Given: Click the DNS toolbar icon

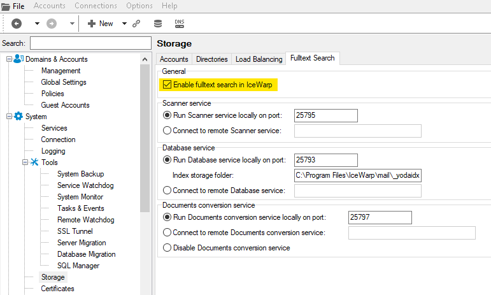Looking at the screenshot, I should tap(180, 24).
